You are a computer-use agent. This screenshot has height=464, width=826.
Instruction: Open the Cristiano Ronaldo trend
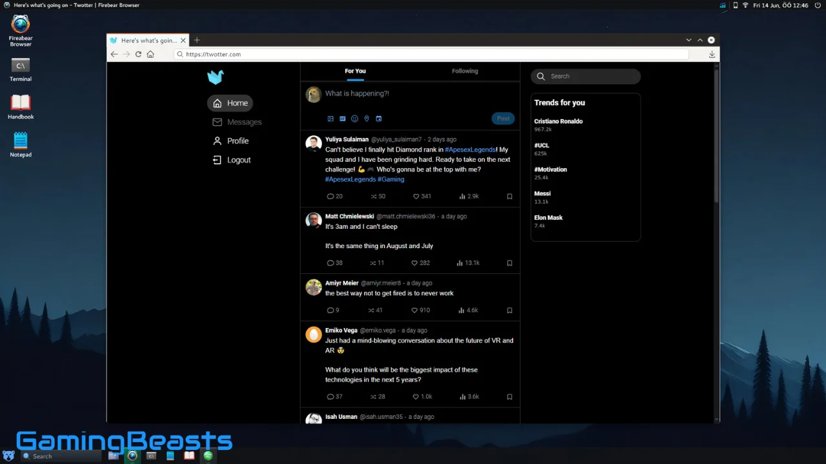tap(558, 125)
